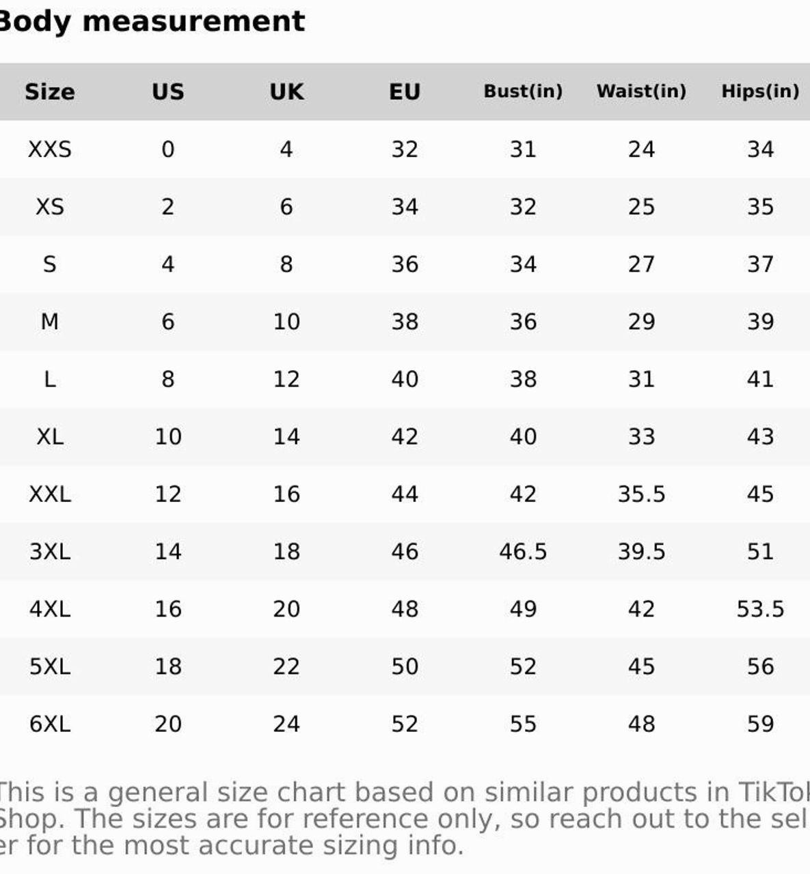This screenshot has height=874, width=810.
Task: Select the 6XL size row label
Action: tap(49, 724)
